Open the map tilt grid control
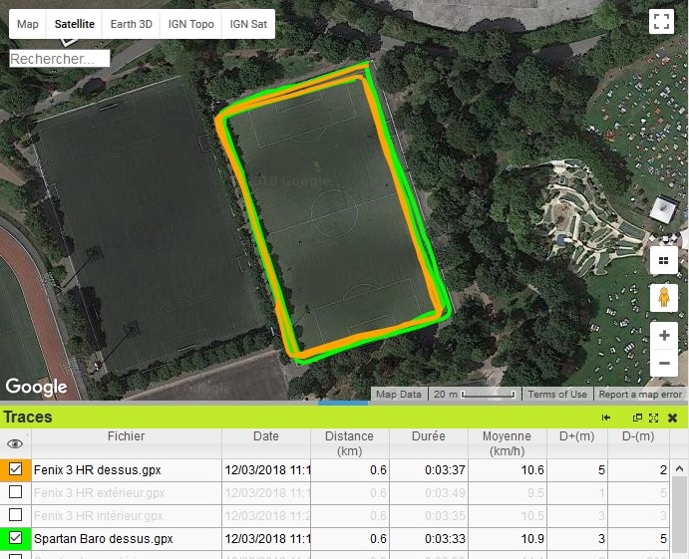 tap(664, 260)
